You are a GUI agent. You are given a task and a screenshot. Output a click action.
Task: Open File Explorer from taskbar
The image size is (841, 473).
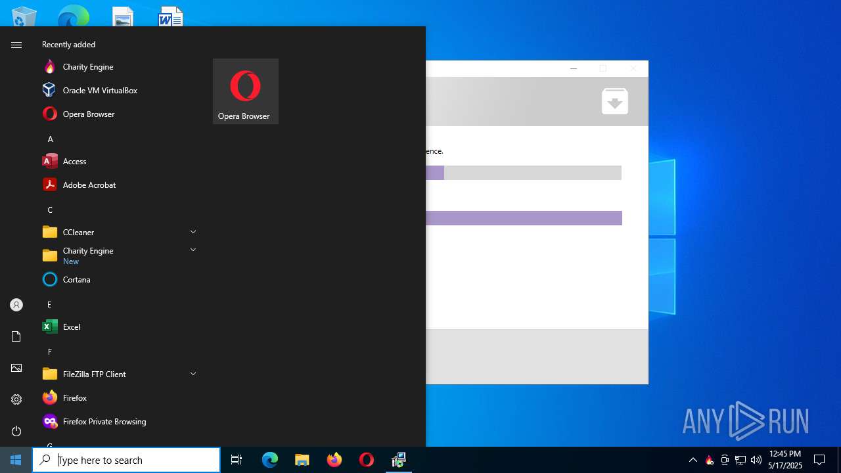pos(302,460)
